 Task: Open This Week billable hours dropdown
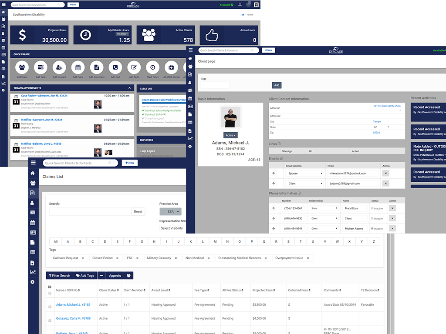(122, 34)
